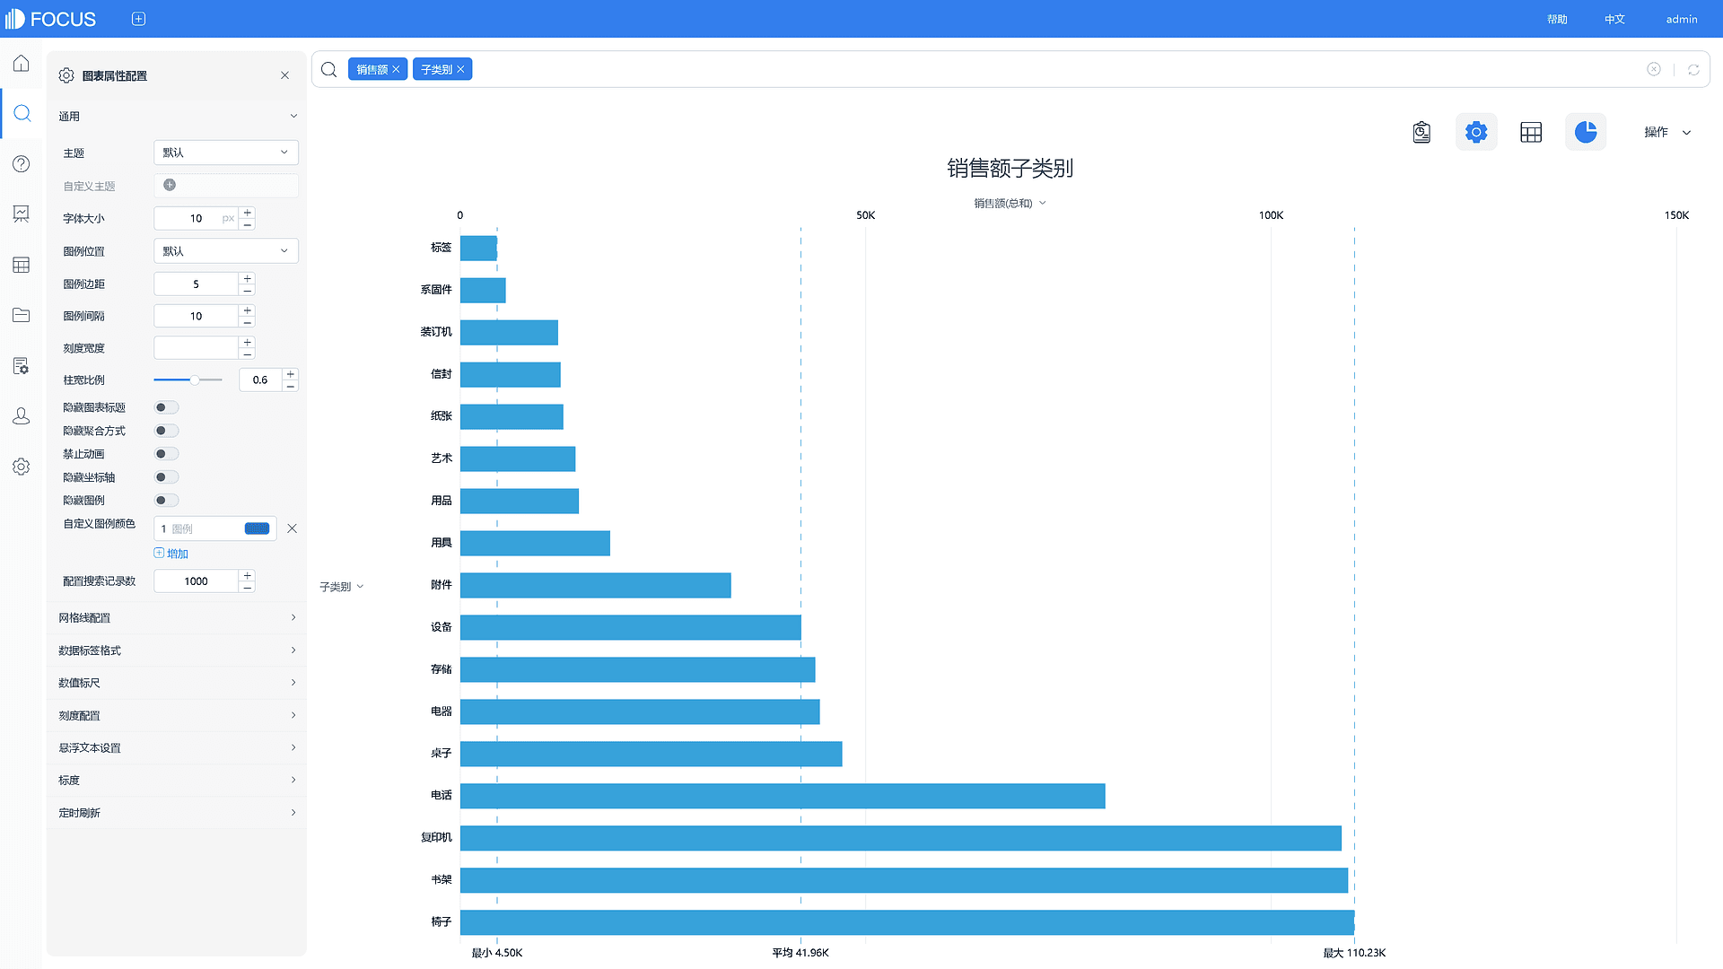
Task: Remove the 销售额 search tag
Action: click(x=396, y=69)
